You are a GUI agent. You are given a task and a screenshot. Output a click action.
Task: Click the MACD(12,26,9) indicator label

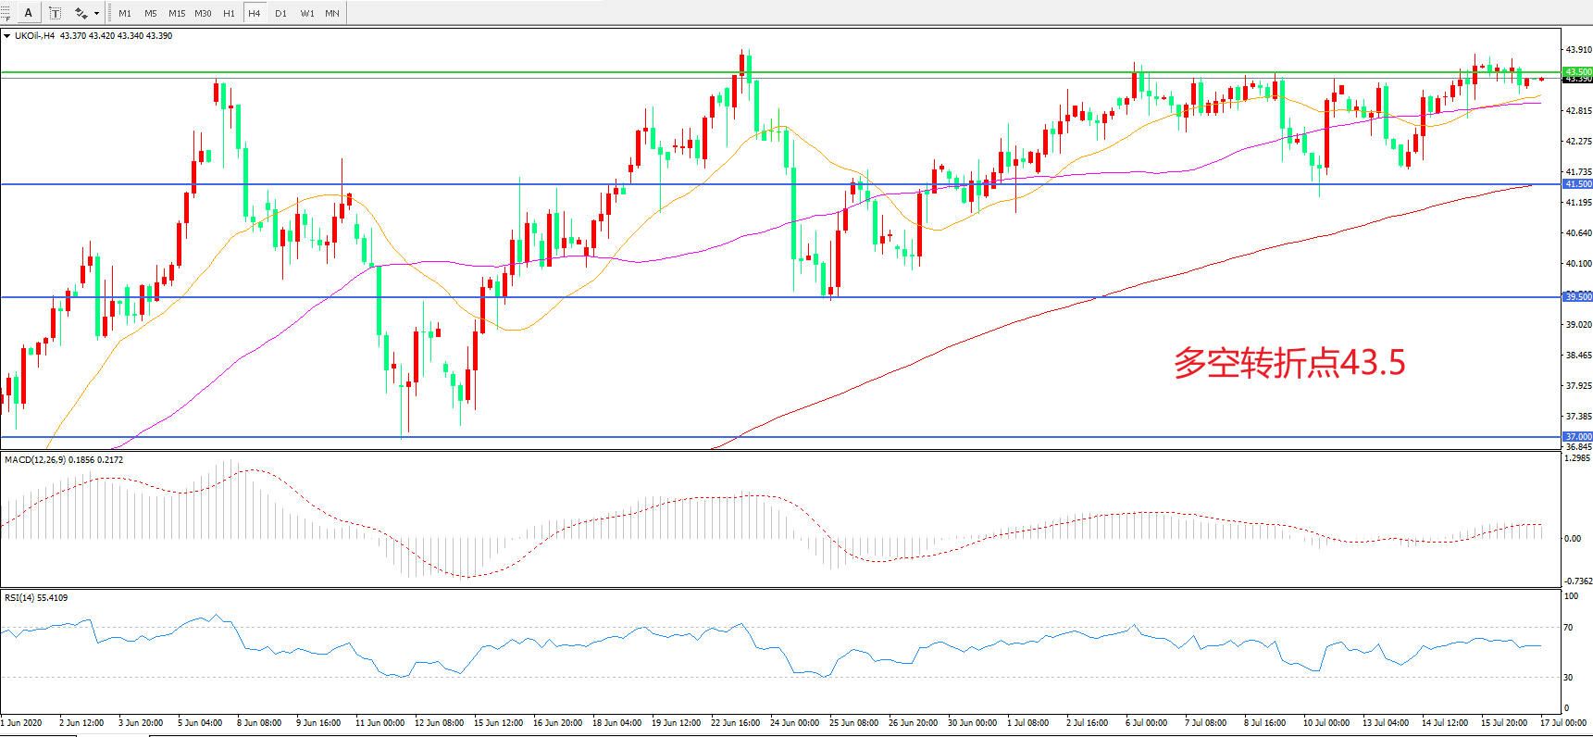pos(63,460)
